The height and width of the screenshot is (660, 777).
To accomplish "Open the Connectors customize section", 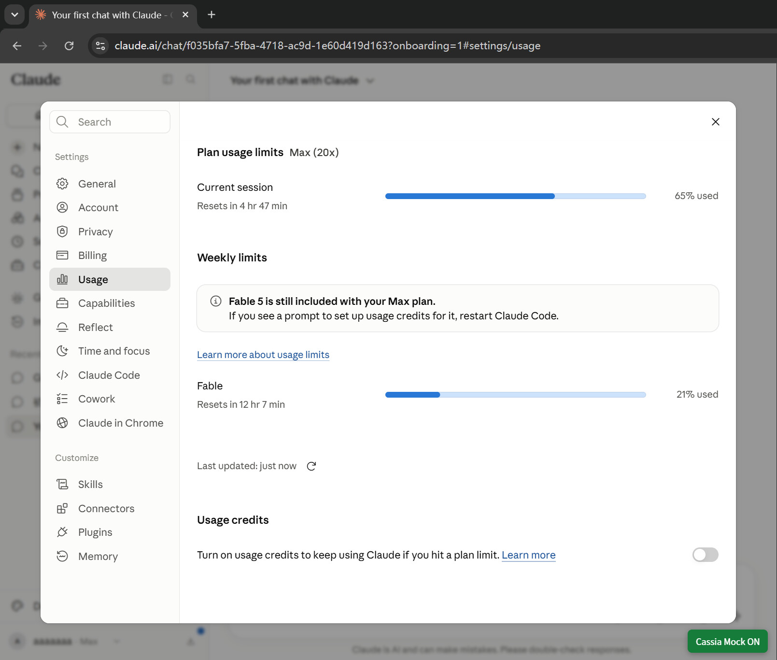I will pos(110,508).
